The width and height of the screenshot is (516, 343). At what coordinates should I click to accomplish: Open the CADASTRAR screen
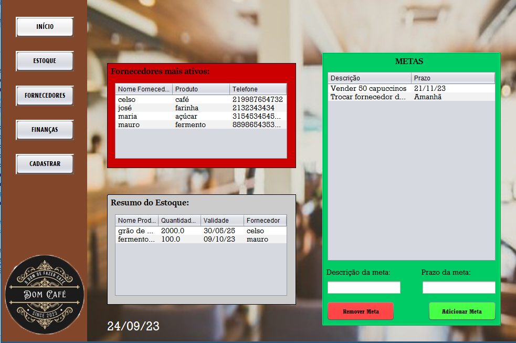click(45, 163)
